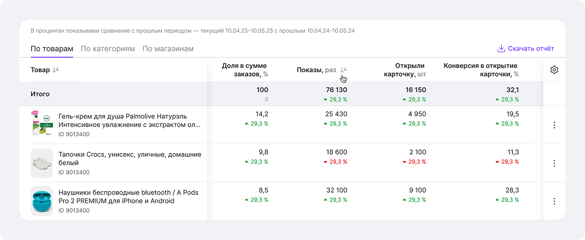Click product name Наушники беспроводные bluetooth
Viewport: 585px width, 240px height.
tap(128, 197)
